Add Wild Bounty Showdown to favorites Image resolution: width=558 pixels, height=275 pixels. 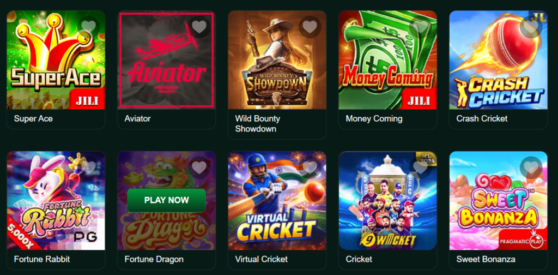(310, 26)
